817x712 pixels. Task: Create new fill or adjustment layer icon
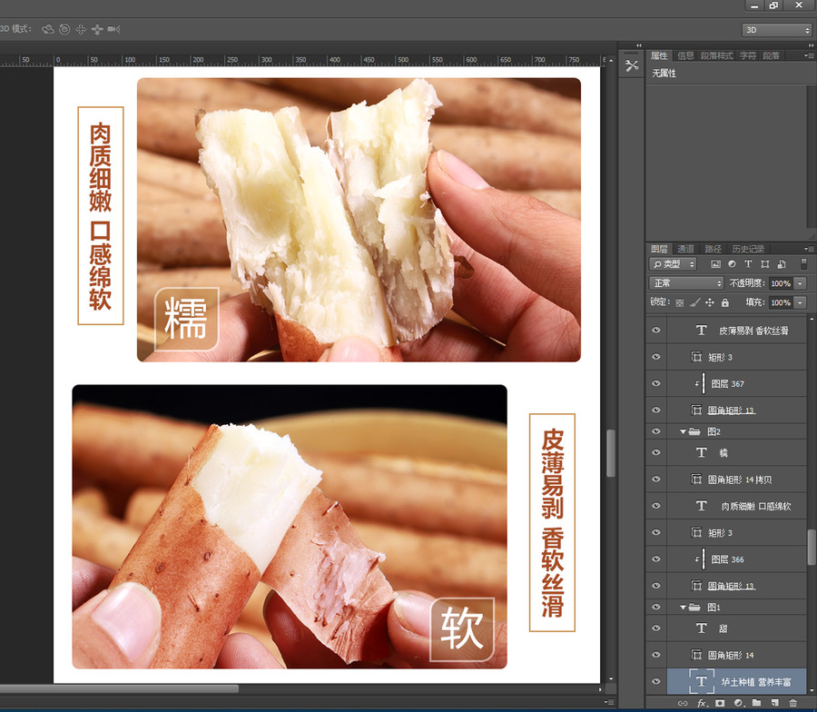click(738, 703)
